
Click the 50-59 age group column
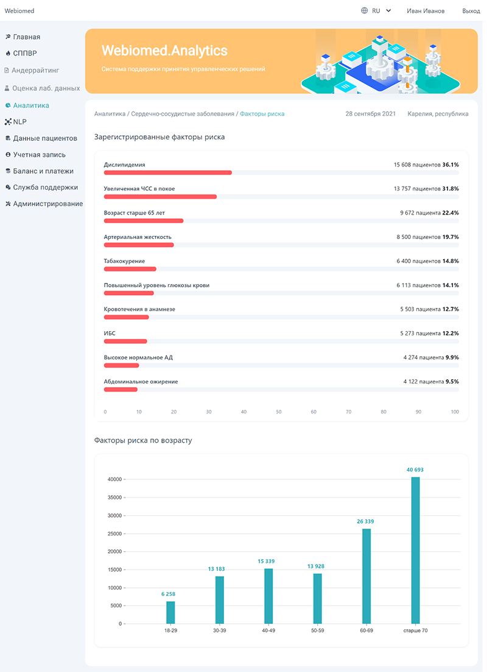[318, 599]
